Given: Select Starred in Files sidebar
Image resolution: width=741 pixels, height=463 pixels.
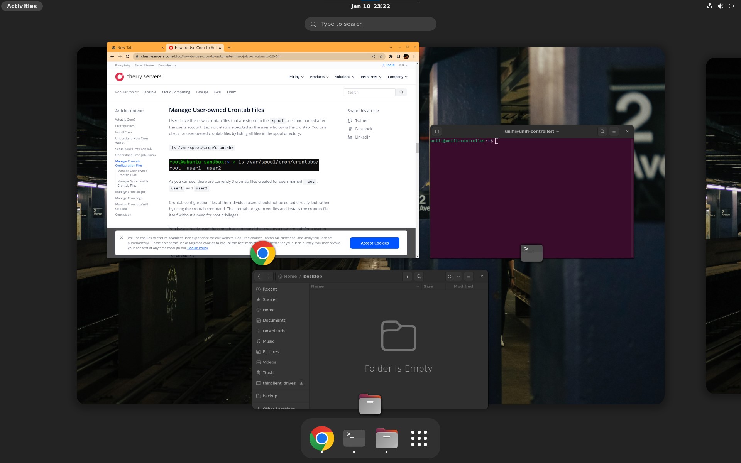Looking at the screenshot, I should pyautogui.click(x=281, y=299).
